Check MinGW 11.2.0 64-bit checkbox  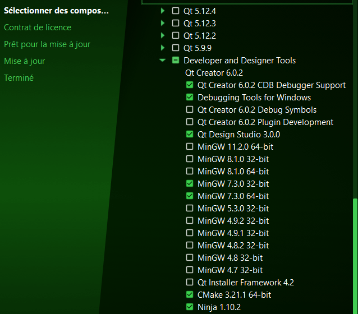point(190,146)
